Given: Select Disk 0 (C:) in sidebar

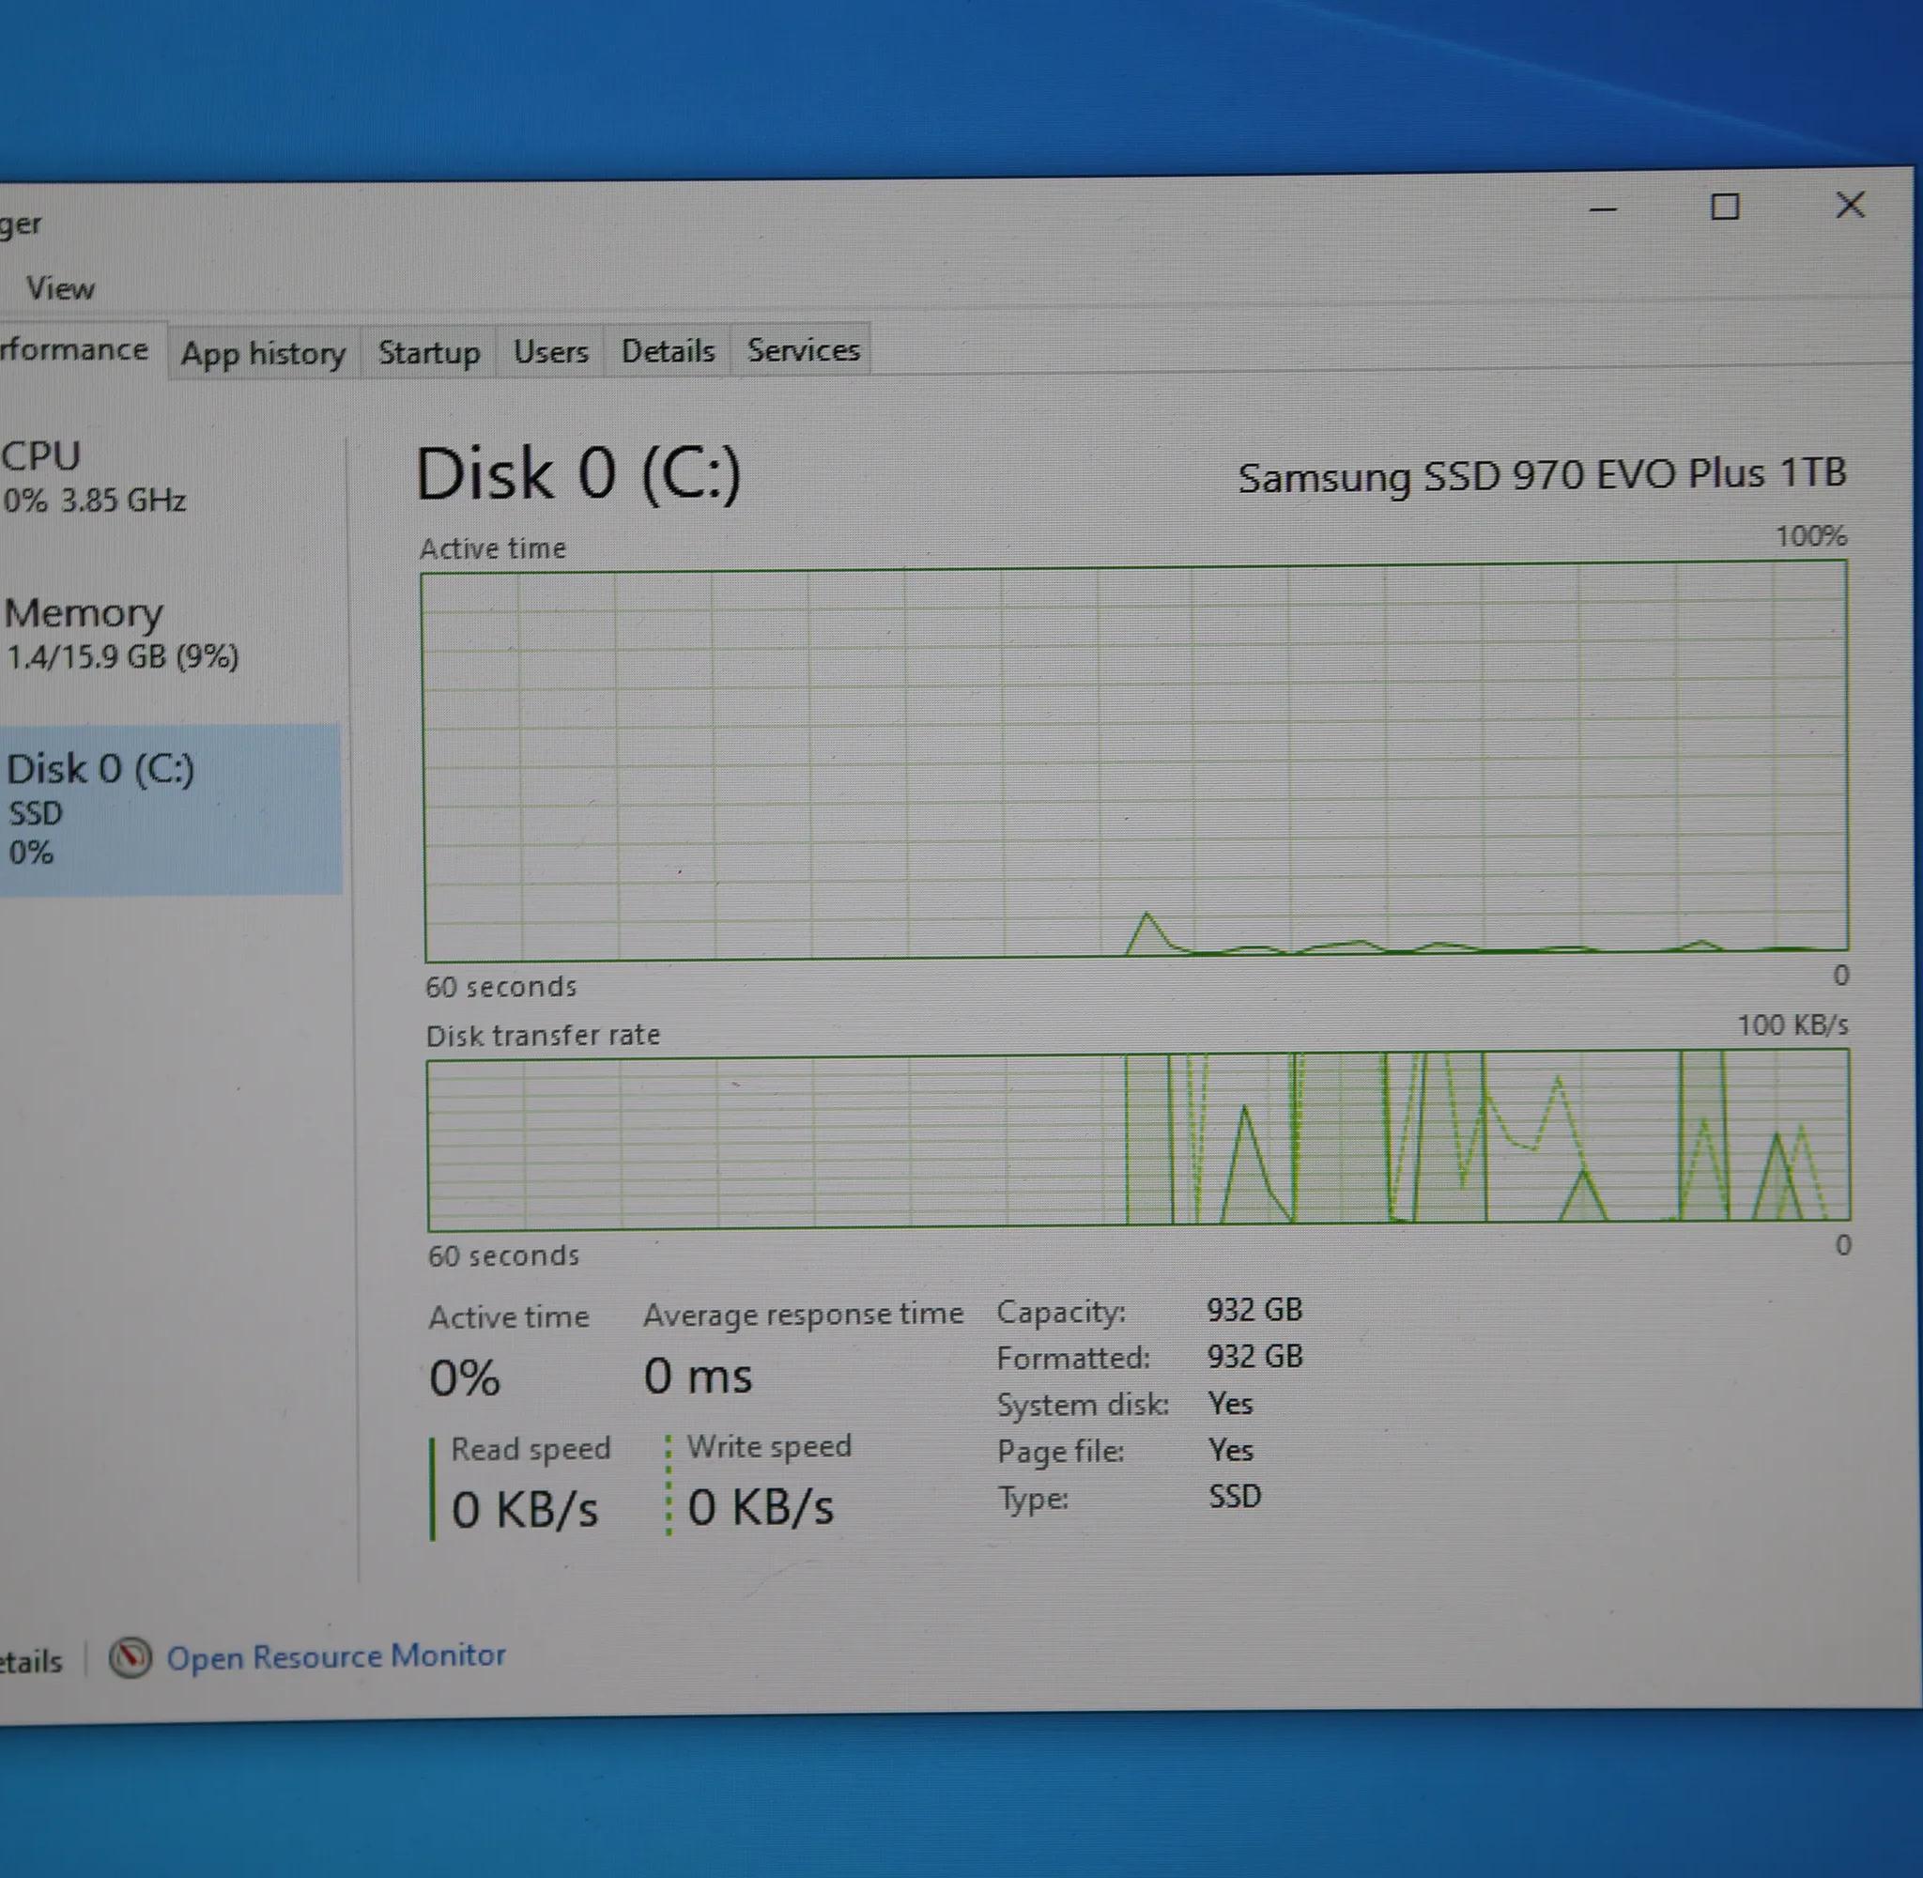Looking at the screenshot, I should coord(170,808).
